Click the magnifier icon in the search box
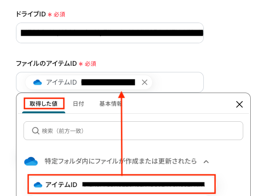 coord(36,131)
